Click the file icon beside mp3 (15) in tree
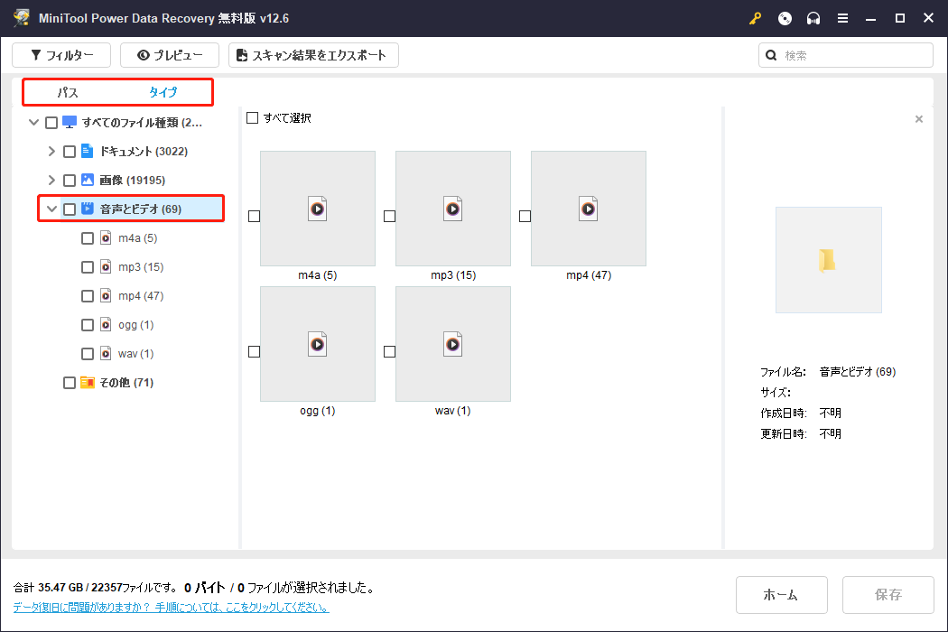The width and height of the screenshot is (948, 632). pyautogui.click(x=106, y=266)
